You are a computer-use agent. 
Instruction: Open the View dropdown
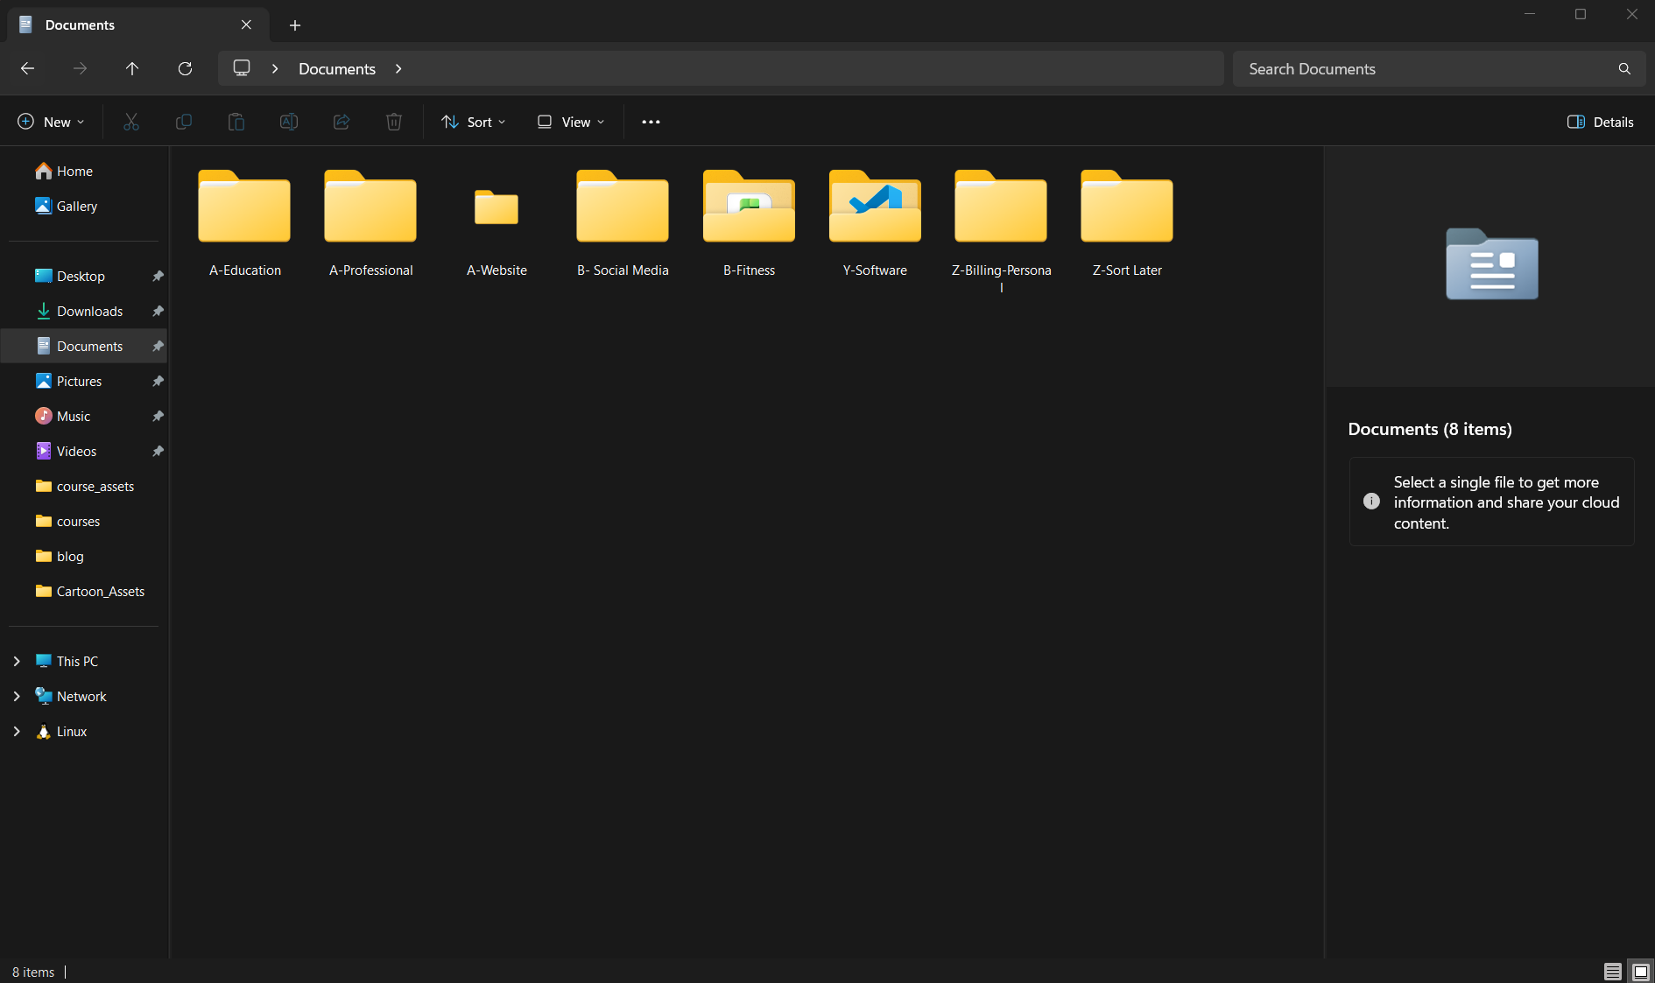tap(571, 122)
